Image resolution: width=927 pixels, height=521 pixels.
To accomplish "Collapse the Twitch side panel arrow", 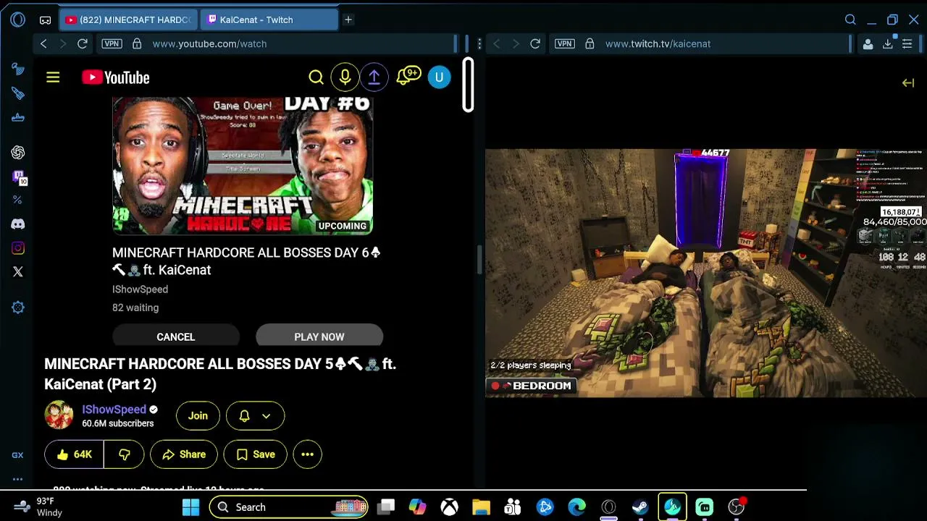I will click(908, 82).
